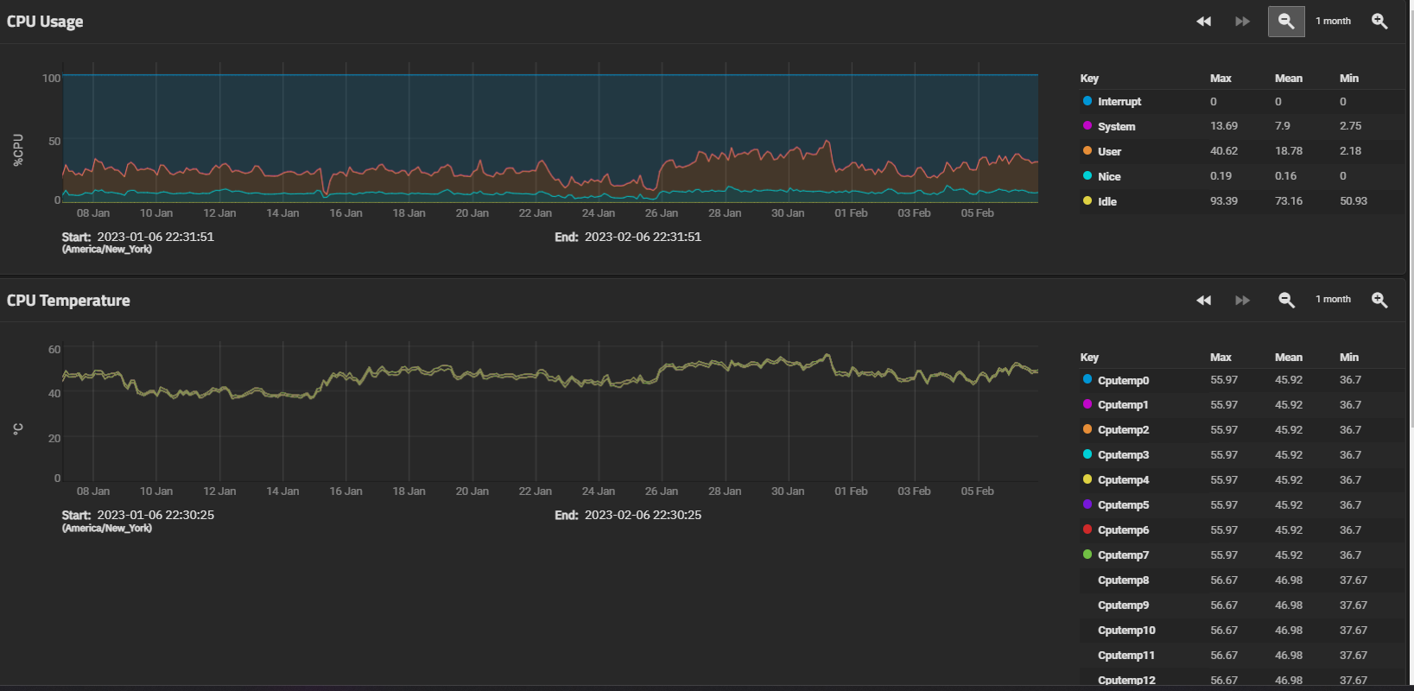The height and width of the screenshot is (691, 1414).
Task: Click the Cputemp2 legend color dot
Action: point(1087,429)
